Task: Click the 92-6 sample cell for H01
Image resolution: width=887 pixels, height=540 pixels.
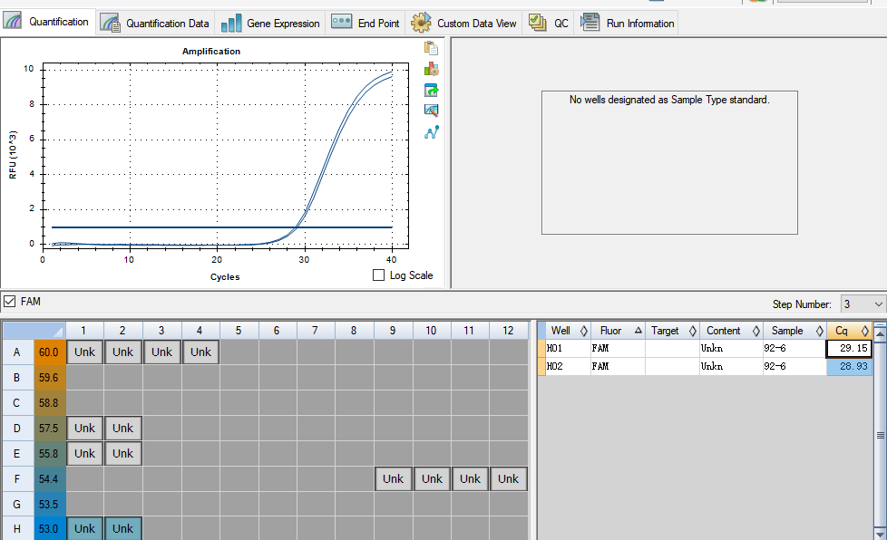Action: pos(794,349)
